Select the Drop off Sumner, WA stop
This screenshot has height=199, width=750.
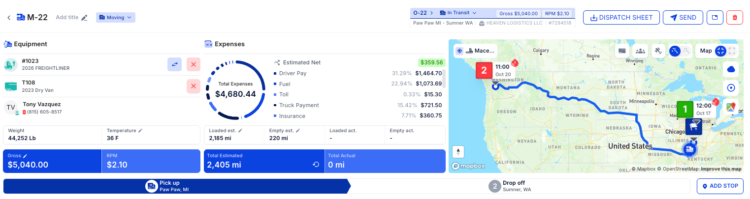tap(517, 186)
